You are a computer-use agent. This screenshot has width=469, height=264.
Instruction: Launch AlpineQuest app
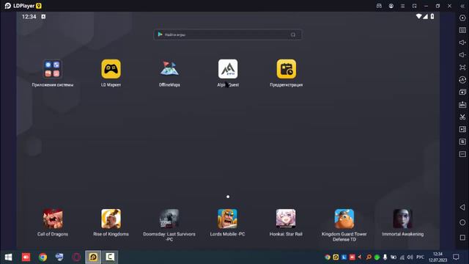click(x=228, y=69)
